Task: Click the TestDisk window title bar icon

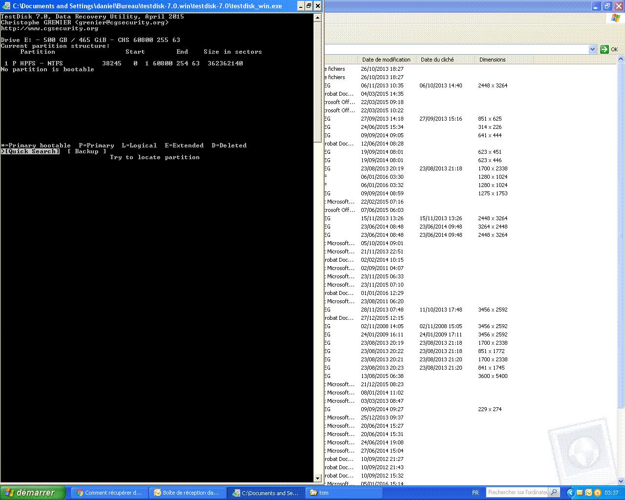Action: 6,6
